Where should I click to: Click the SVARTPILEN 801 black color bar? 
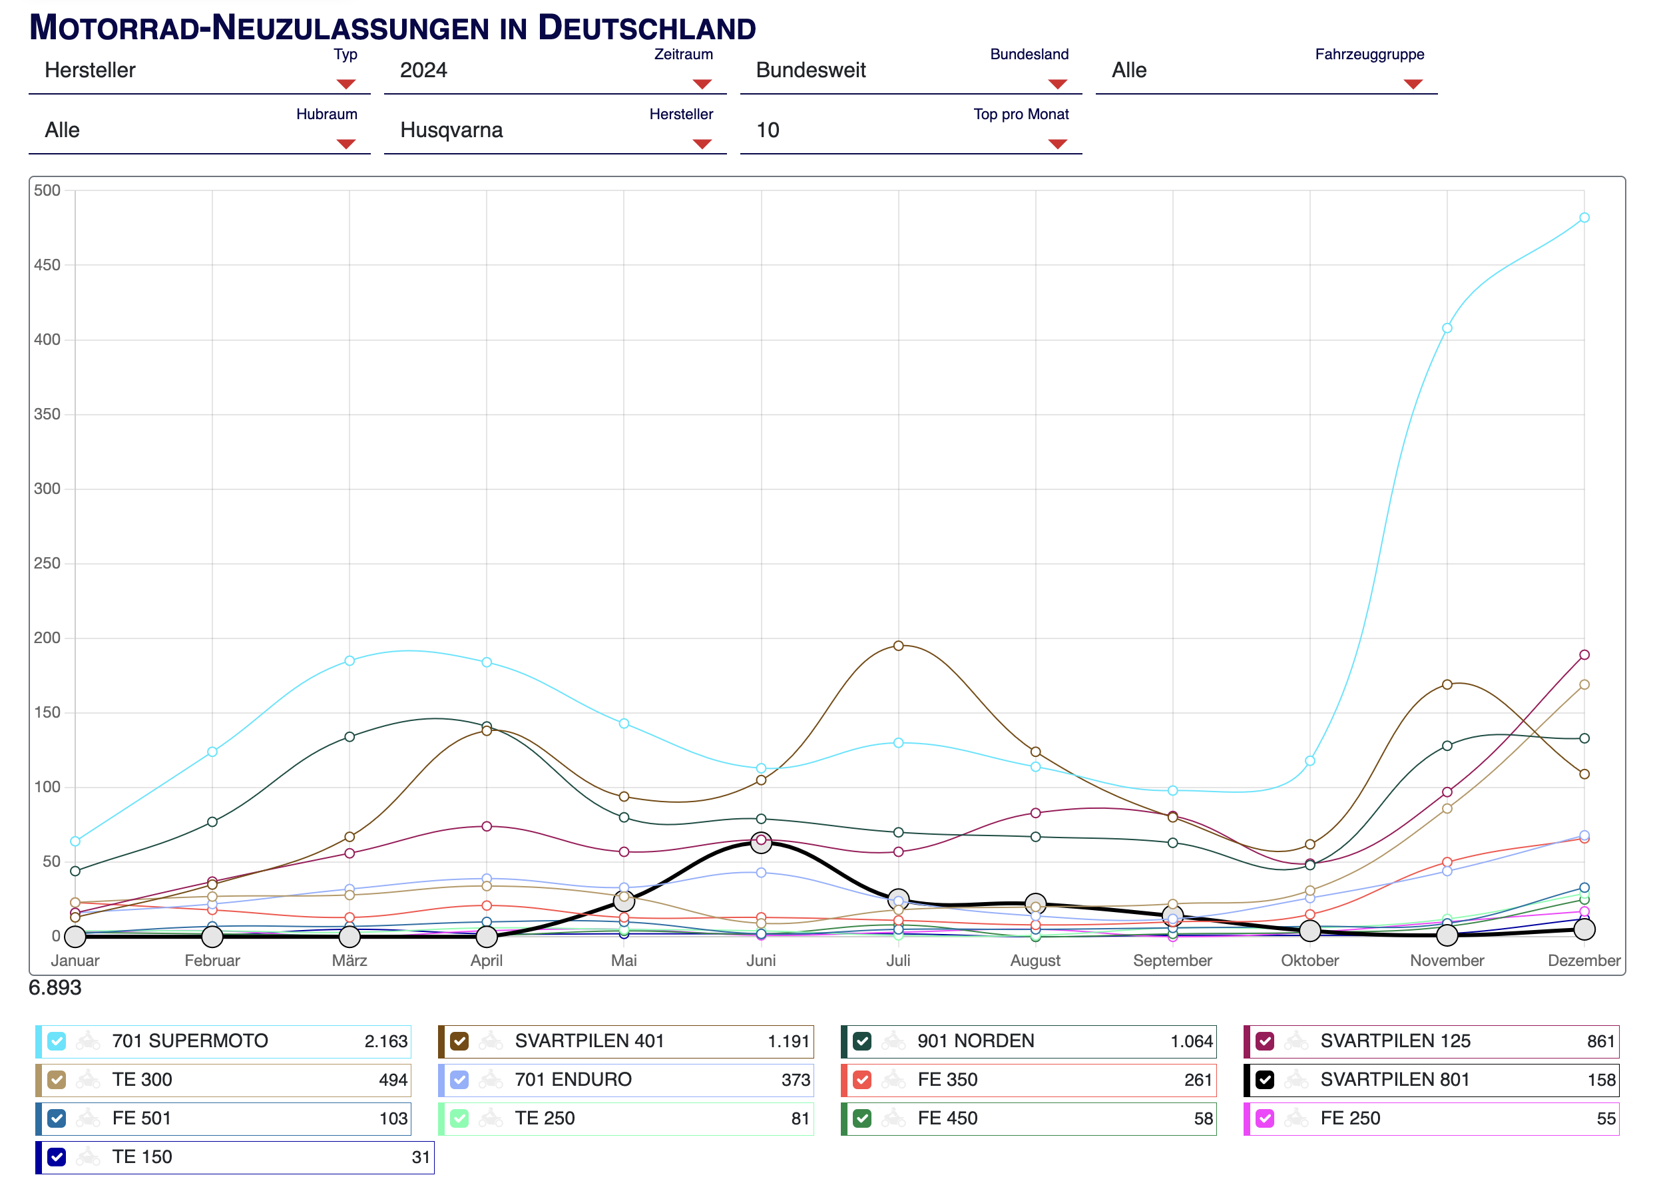tap(1247, 1080)
